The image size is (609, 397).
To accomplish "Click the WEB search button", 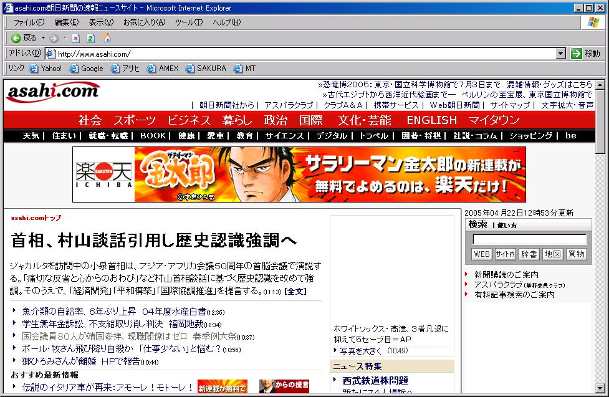I will click(482, 254).
